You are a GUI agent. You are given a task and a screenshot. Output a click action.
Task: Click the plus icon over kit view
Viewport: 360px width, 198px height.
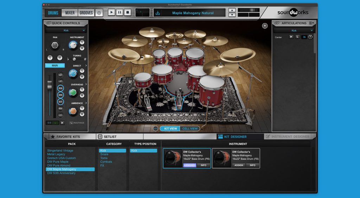coord(265,26)
